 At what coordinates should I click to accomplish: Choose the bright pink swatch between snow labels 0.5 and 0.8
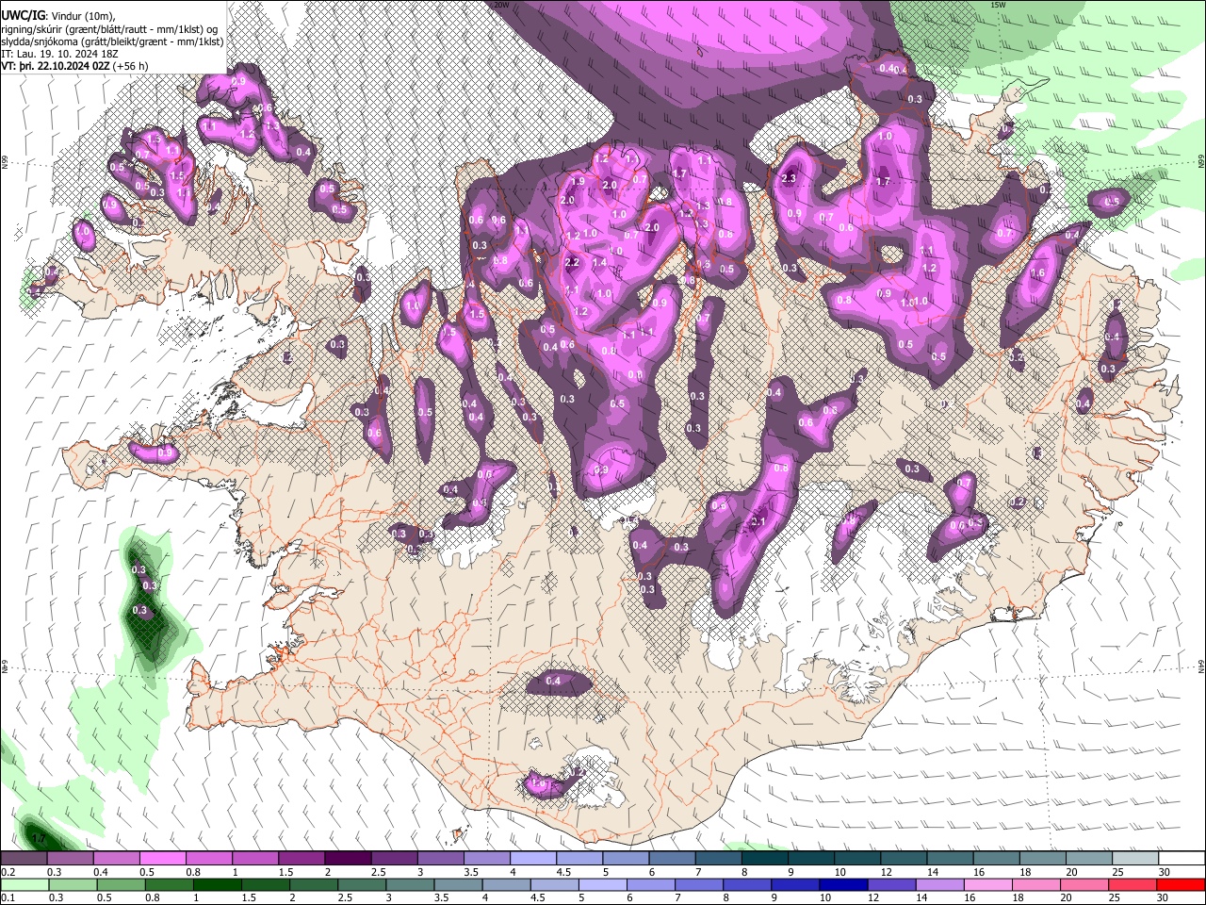[x=162, y=859]
